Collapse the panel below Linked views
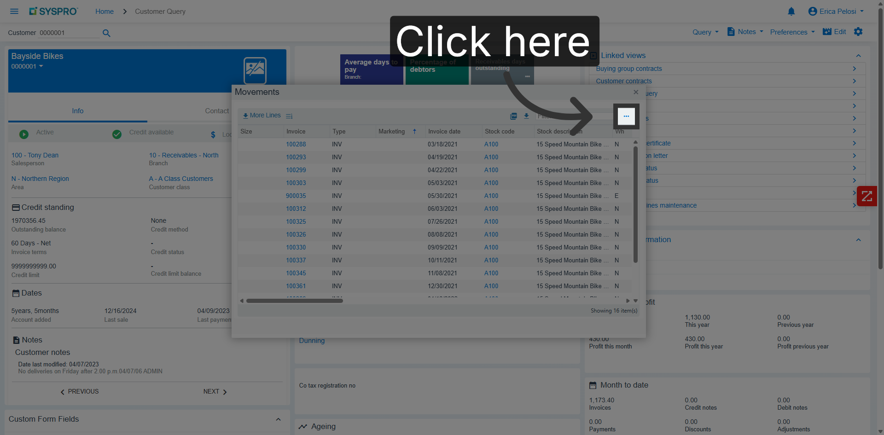 point(858,240)
